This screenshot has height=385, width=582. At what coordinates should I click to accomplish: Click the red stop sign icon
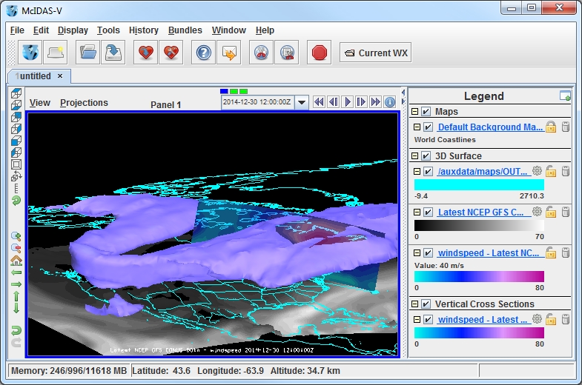[x=320, y=53]
